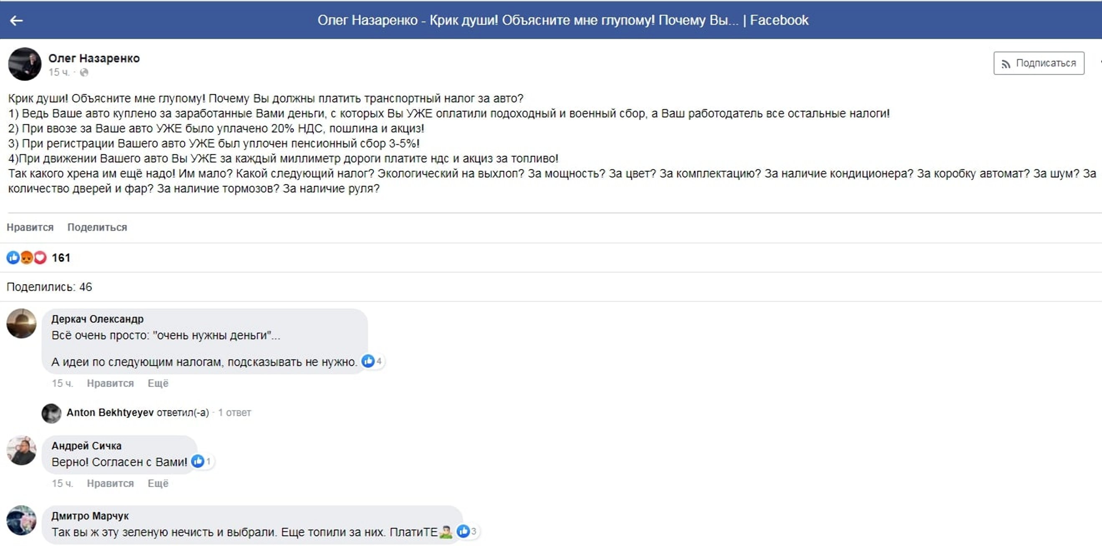Open Ещё menu under Деркач Олександр comment

pos(158,383)
